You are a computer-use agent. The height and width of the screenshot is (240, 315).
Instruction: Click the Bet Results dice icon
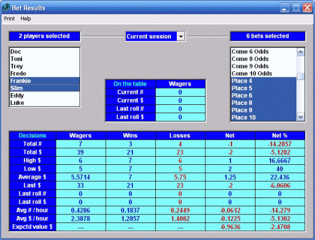pyautogui.click(x=6, y=7)
